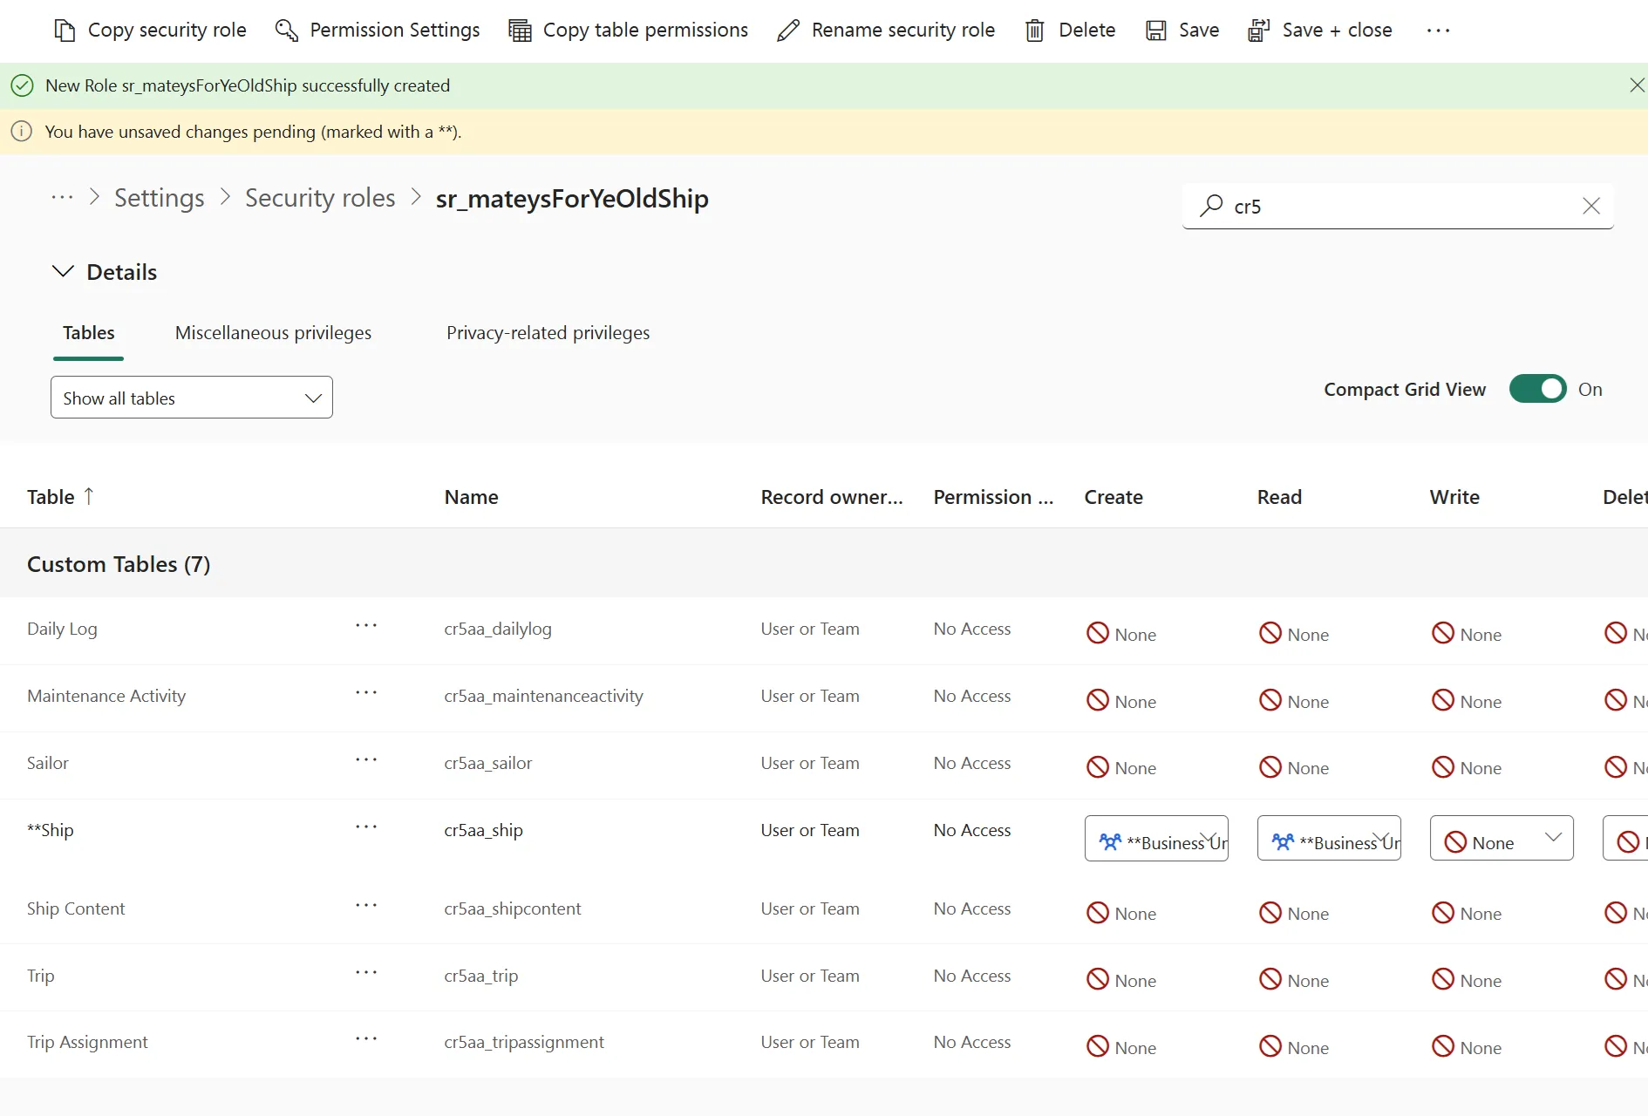The height and width of the screenshot is (1116, 1648).
Task: Open more options for Trip Assignment row
Action: (x=366, y=1039)
